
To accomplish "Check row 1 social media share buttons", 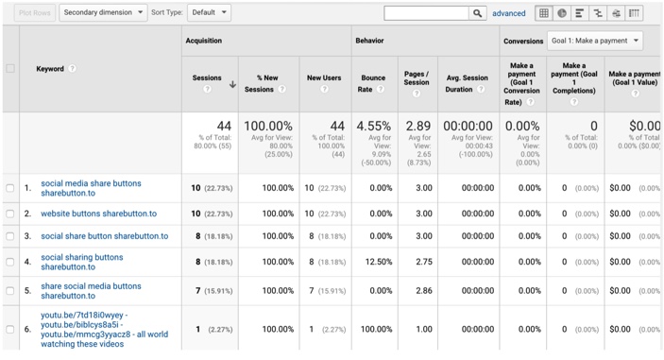I will (x=10, y=188).
